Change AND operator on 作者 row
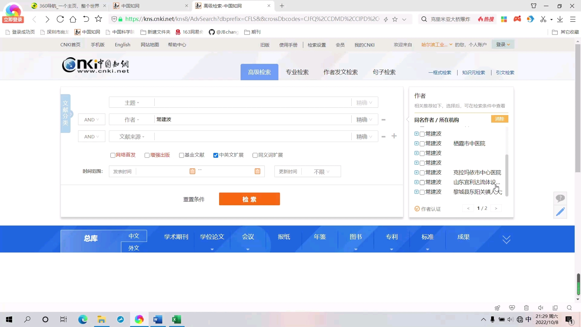581x327 pixels. tap(91, 120)
